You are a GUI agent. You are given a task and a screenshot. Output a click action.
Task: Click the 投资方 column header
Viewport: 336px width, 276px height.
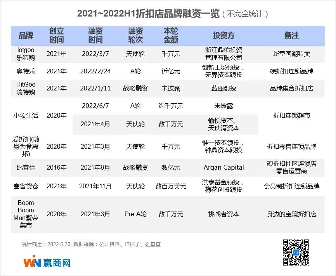coord(223,35)
